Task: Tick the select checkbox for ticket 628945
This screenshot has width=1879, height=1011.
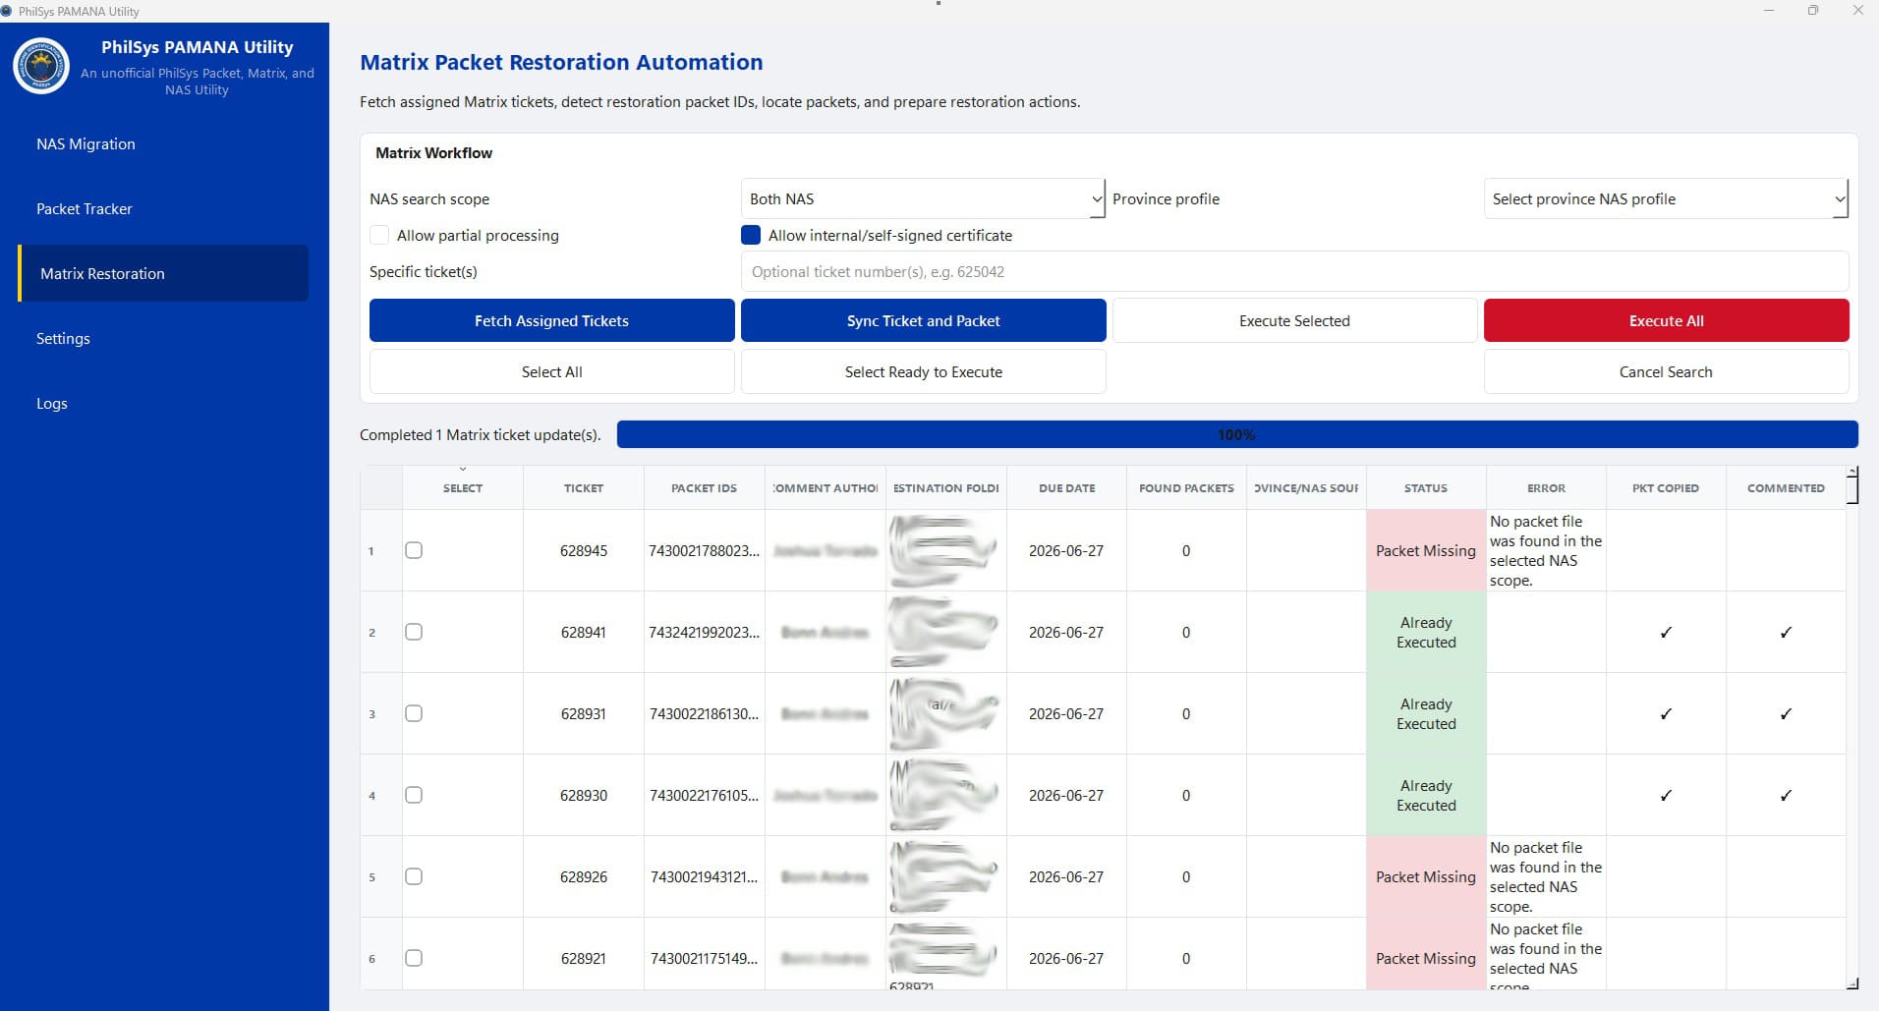Action: (x=414, y=550)
